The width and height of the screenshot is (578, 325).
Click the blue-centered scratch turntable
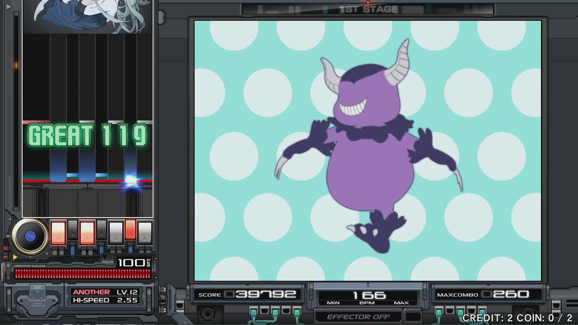[30, 236]
